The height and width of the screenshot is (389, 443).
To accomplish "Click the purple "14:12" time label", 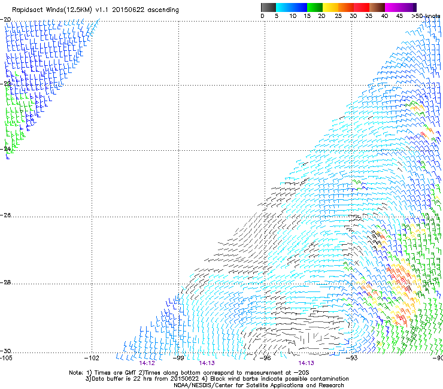I will [x=147, y=363].
